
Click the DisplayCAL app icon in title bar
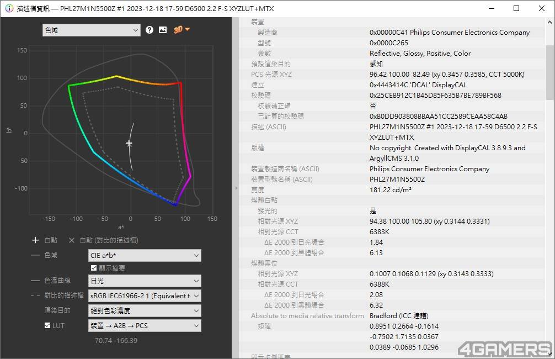coord(9,8)
